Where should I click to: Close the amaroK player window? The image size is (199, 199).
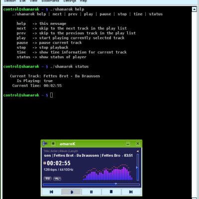[138, 144]
